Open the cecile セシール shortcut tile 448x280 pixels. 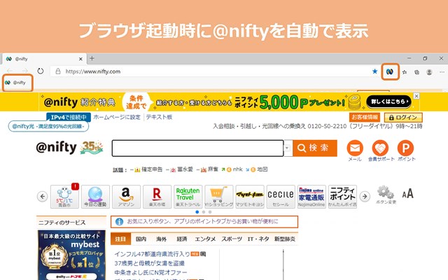click(x=281, y=197)
